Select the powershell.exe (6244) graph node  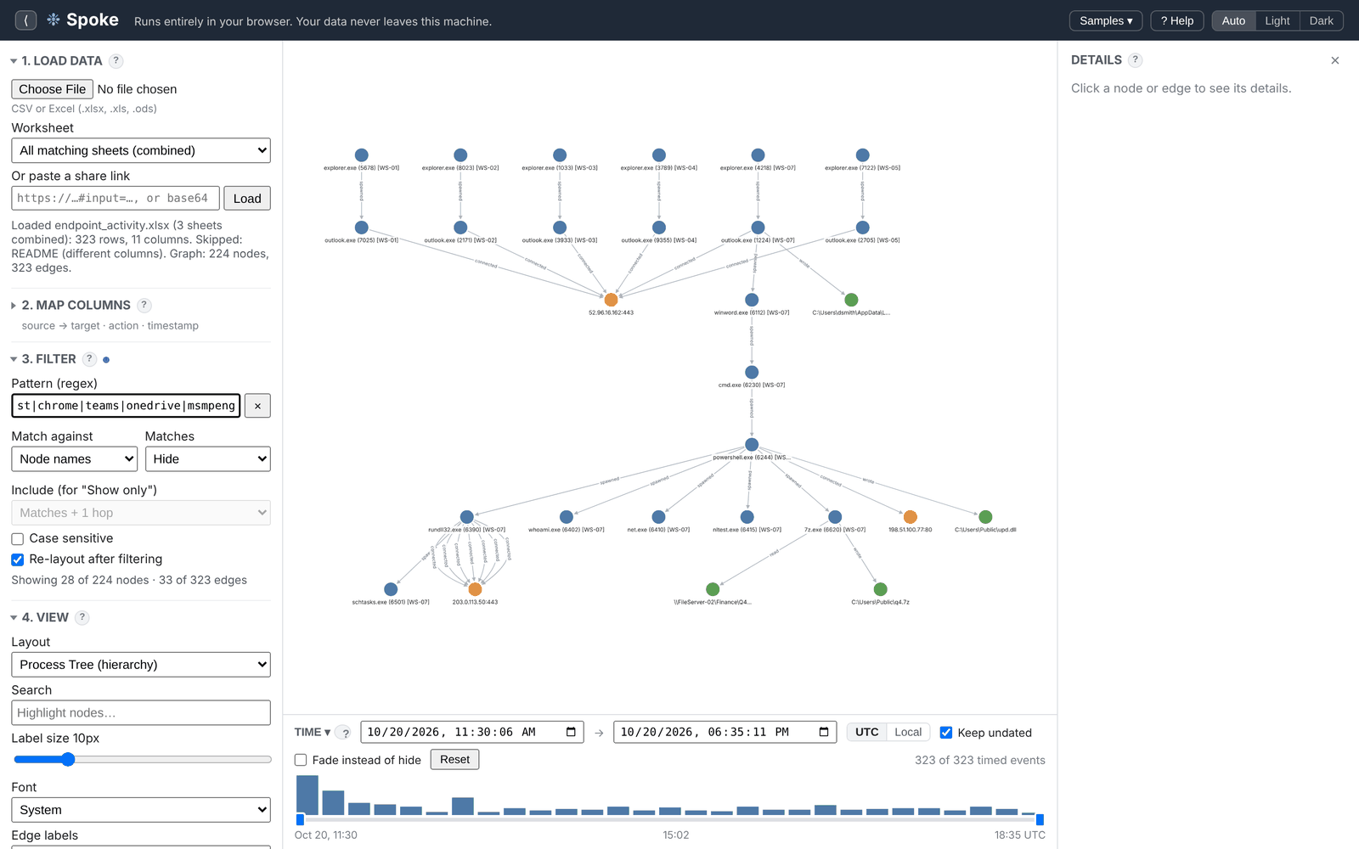tap(752, 445)
